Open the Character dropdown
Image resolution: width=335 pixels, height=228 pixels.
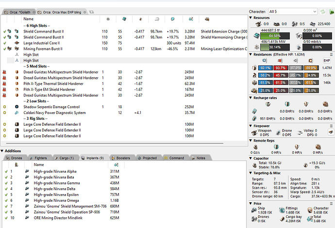pyautogui.click(x=293, y=12)
